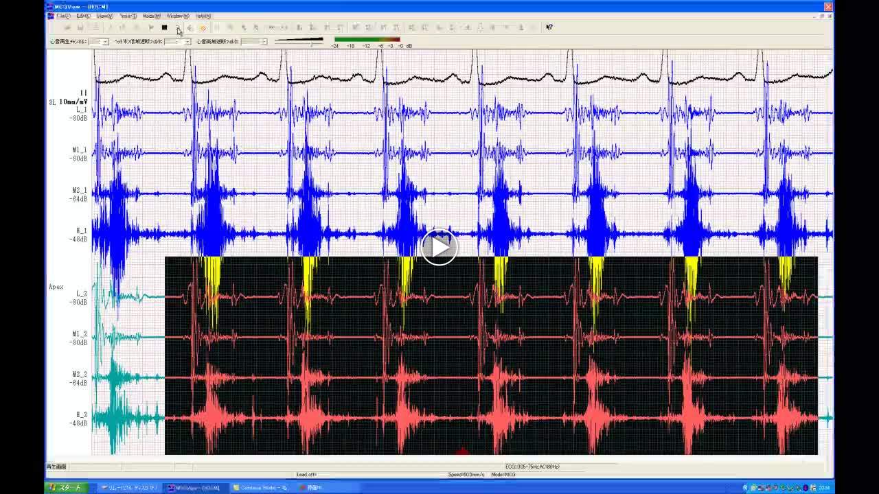This screenshot has width=879, height=494.
Task: Click the H_1 -48dB channel label
Action: (80, 235)
